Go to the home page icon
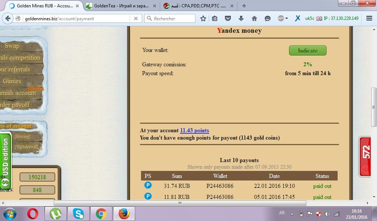The image size is (377, 221). click(254, 18)
